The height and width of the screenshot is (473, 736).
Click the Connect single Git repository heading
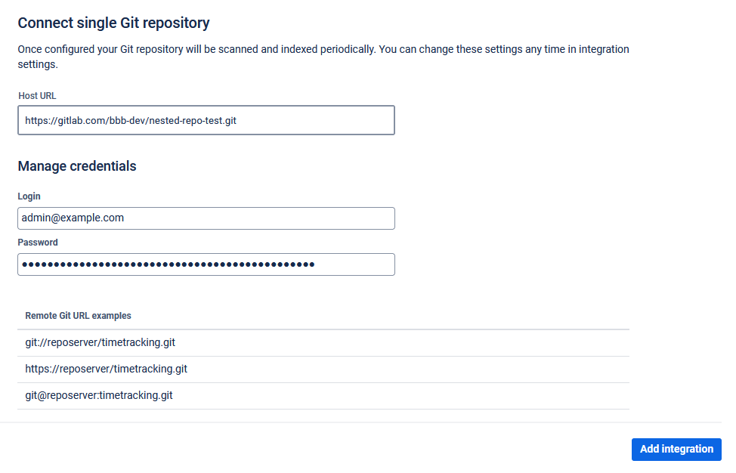click(113, 23)
